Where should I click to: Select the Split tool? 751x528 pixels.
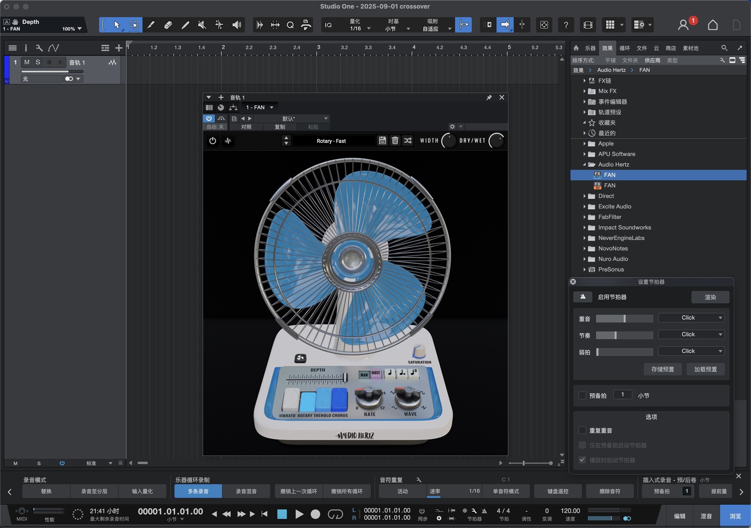point(151,25)
